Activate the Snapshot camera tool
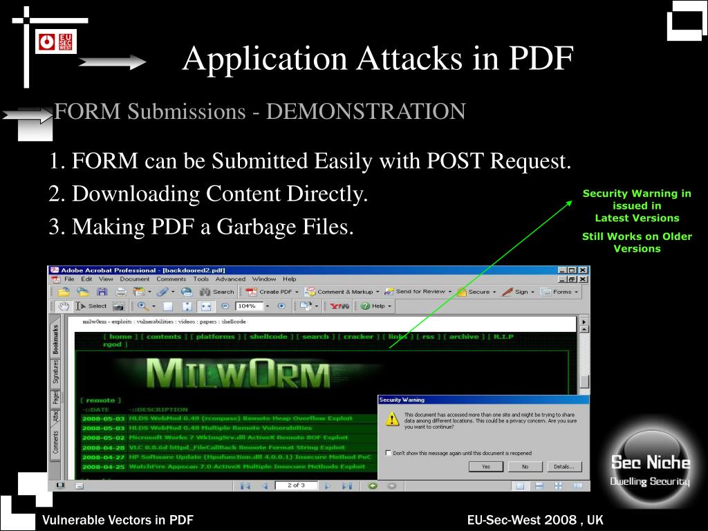Image resolution: width=708 pixels, height=531 pixels. [x=118, y=306]
